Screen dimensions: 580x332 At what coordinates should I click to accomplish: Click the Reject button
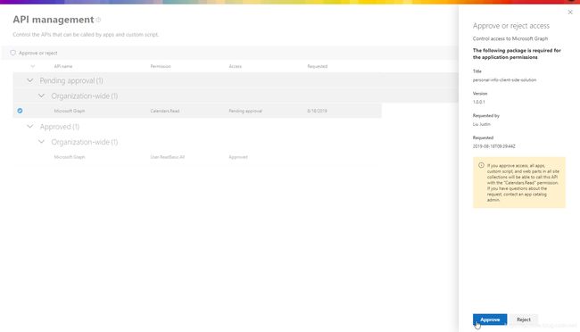click(x=524, y=320)
